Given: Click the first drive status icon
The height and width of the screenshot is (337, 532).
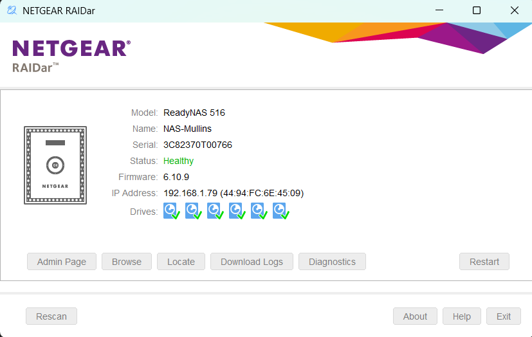Looking at the screenshot, I should coord(172,211).
